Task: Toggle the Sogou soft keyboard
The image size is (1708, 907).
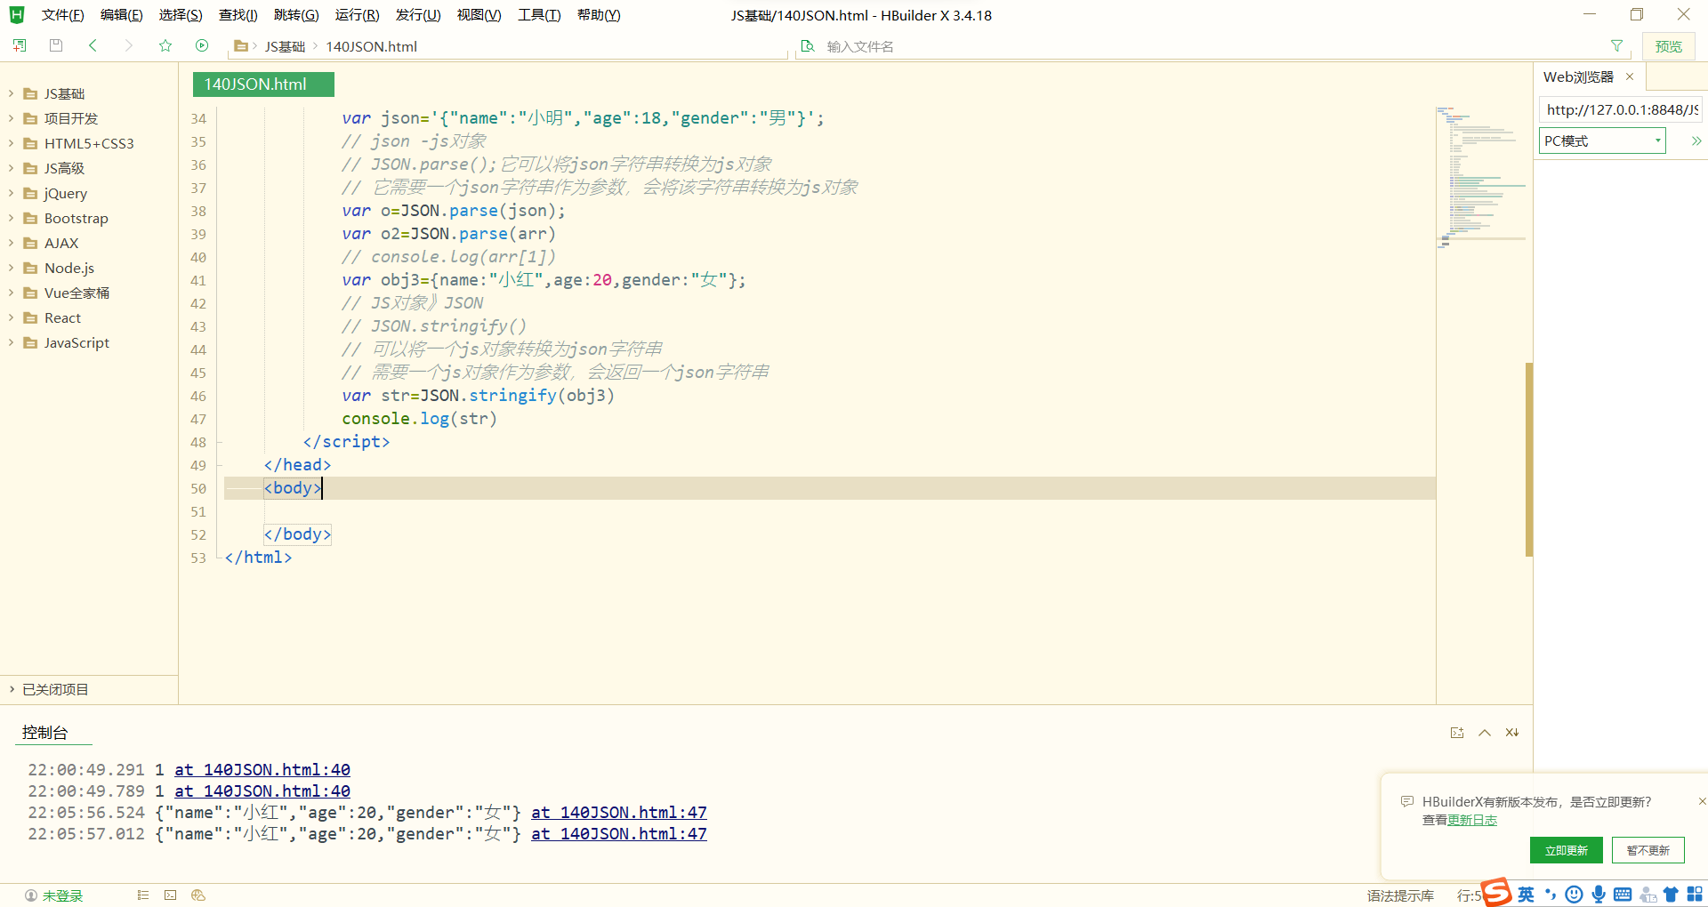Action: click(1623, 894)
